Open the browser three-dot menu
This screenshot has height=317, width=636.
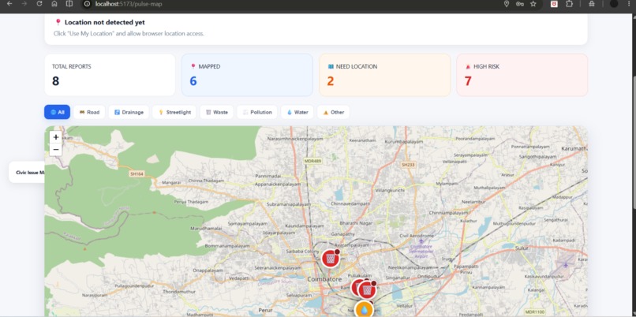628,4
